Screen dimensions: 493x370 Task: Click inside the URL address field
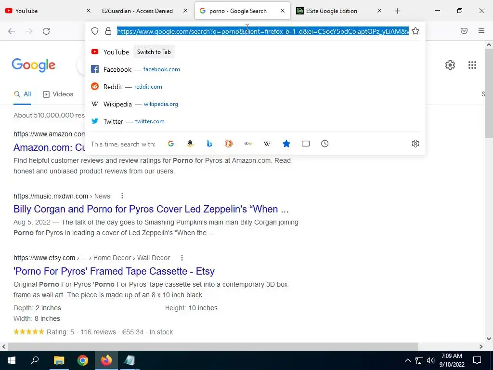click(x=263, y=31)
